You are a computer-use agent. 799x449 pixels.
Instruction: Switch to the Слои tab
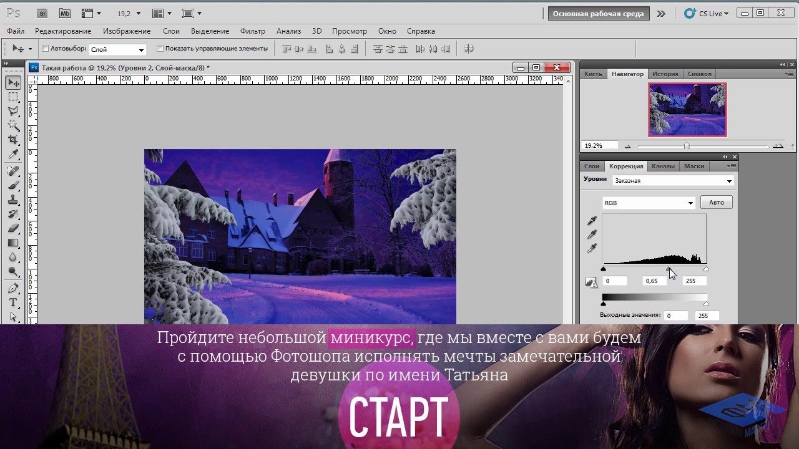point(592,166)
